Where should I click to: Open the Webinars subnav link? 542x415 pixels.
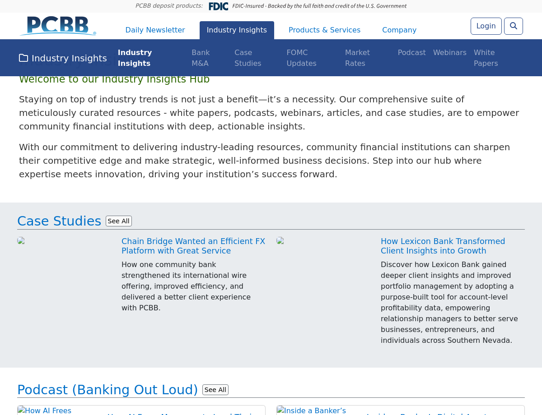click(x=449, y=53)
